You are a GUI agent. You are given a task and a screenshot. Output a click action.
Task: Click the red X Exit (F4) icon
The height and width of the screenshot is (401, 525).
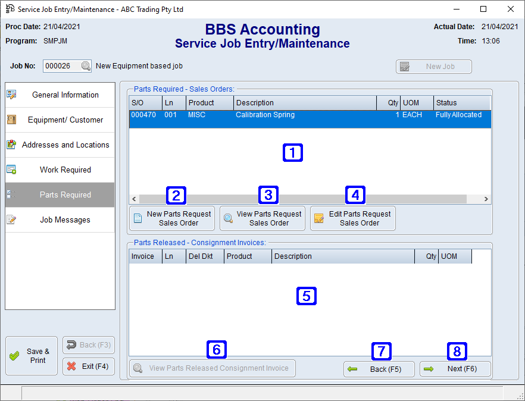coord(71,366)
